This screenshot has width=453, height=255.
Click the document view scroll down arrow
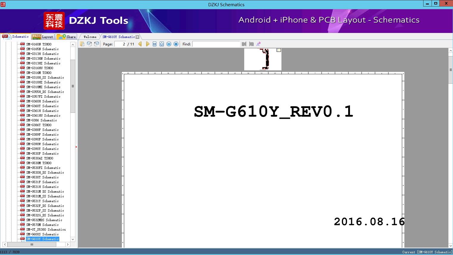click(x=451, y=245)
